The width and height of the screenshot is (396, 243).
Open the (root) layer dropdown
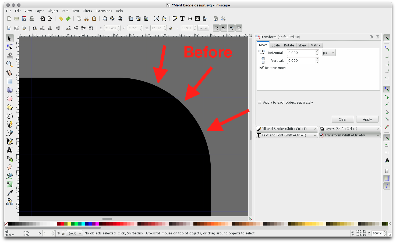point(75,233)
